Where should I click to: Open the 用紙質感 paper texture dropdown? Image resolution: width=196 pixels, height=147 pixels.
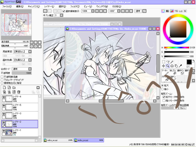(30, 52)
